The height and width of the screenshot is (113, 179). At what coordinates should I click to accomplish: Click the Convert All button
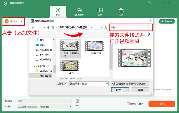(162, 104)
